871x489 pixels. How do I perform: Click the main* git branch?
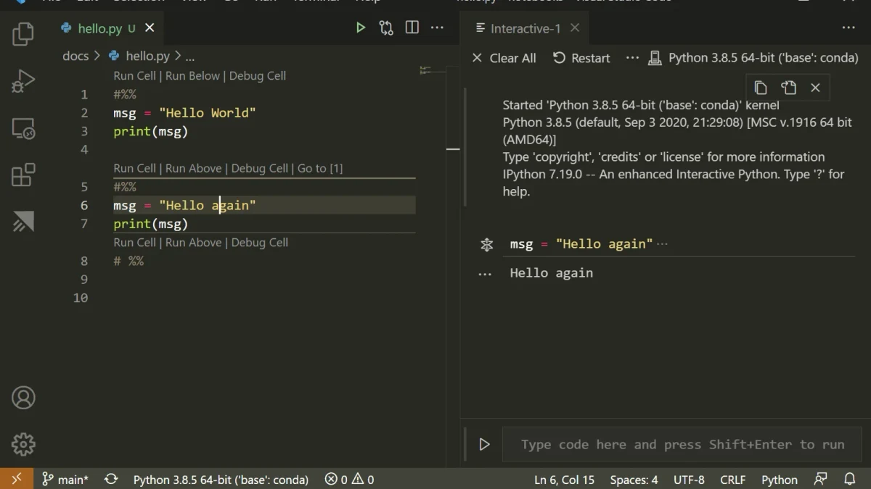point(65,479)
